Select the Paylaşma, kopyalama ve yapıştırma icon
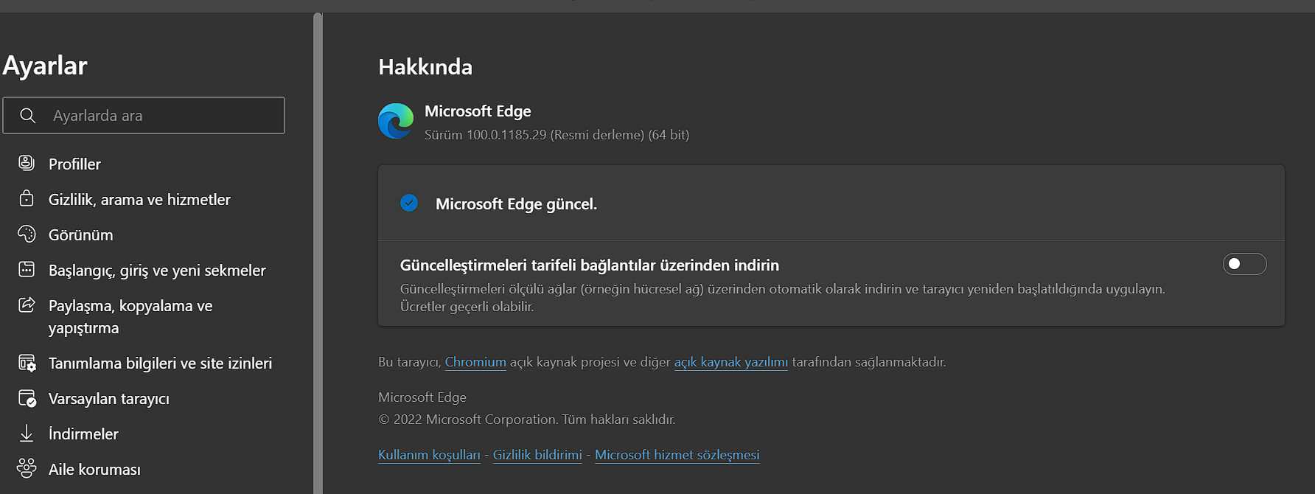 click(x=27, y=305)
